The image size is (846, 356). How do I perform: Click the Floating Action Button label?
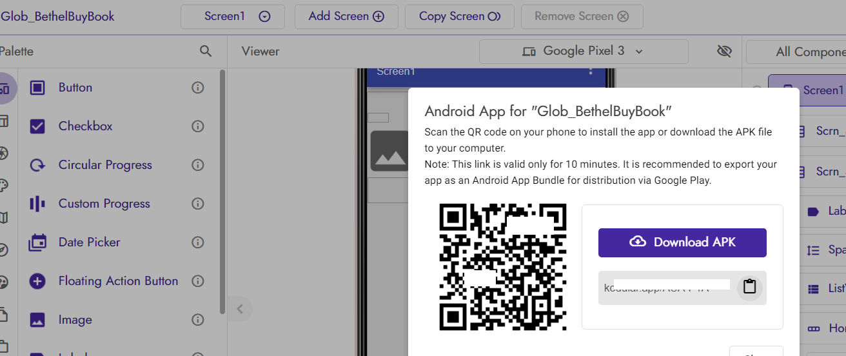(118, 281)
